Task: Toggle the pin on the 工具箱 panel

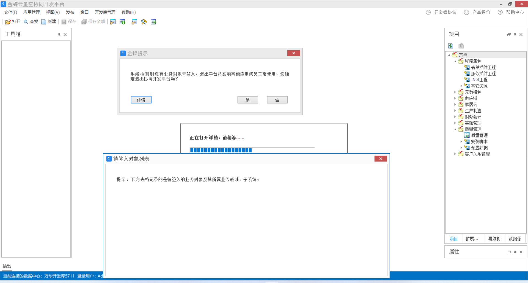Action: pyautogui.click(x=59, y=35)
